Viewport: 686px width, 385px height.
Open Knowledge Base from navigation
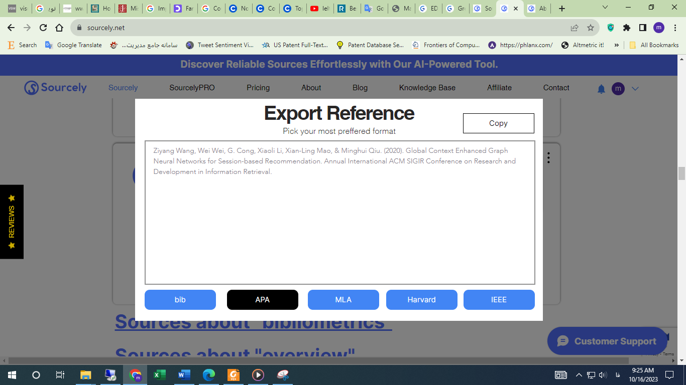point(427,88)
